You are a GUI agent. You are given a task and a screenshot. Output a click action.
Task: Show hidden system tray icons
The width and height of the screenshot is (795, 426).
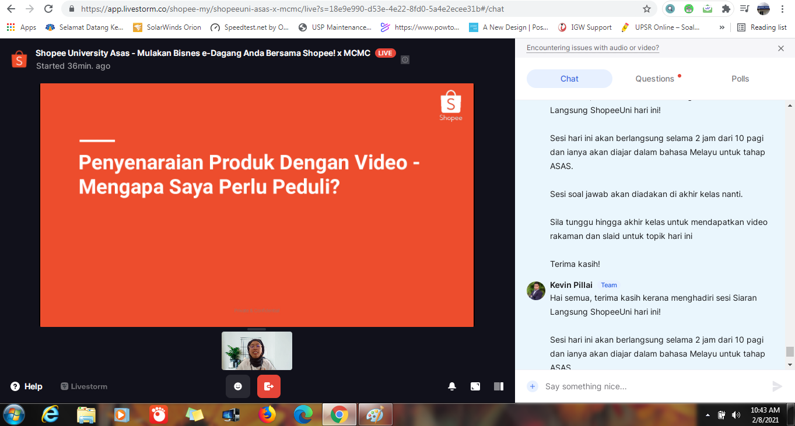(x=708, y=415)
